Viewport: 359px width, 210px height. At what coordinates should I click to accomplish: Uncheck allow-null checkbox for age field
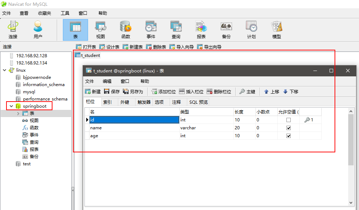point(288,136)
